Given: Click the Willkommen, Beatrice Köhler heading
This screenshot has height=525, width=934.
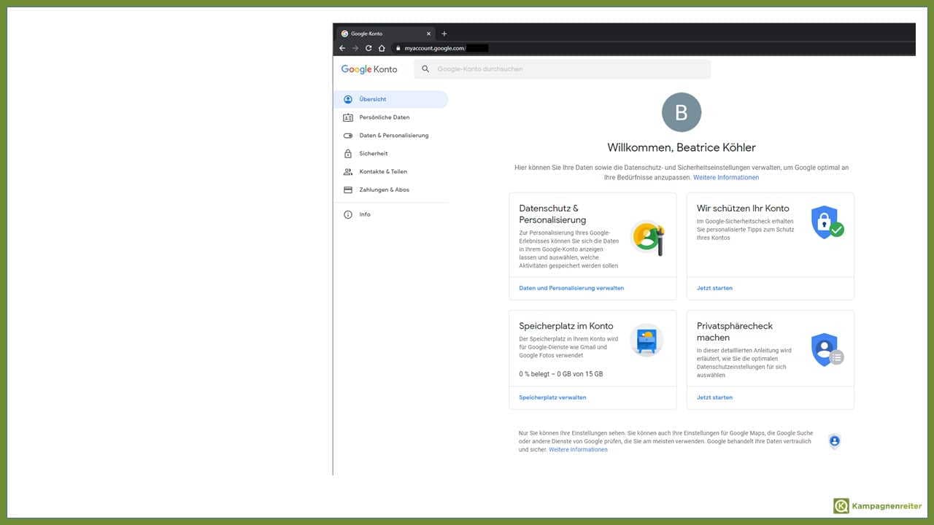Looking at the screenshot, I should click(x=682, y=147).
